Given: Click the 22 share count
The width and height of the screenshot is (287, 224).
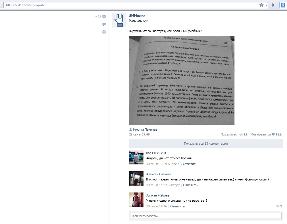Looking at the screenshot, I should tap(245, 134).
